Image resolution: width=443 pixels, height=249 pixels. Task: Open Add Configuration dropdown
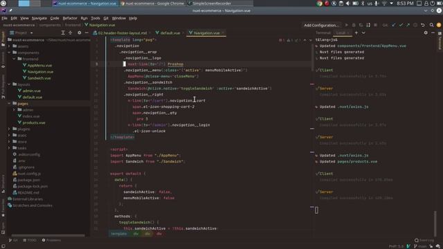(x=321, y=25)
